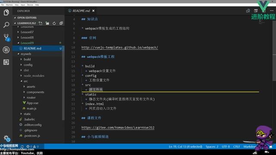
Task: Click UTF-8 encoding in status bar
Action: pos(226,146)
